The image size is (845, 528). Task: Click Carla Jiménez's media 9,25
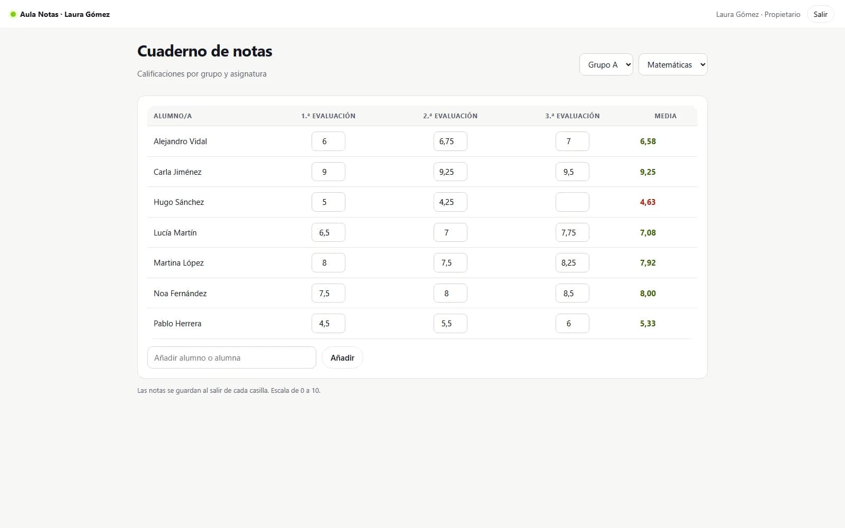click(647, 172)
